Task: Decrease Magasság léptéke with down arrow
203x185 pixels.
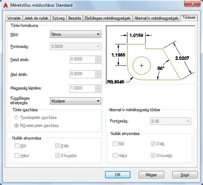Action: click(x=98, y=90)
